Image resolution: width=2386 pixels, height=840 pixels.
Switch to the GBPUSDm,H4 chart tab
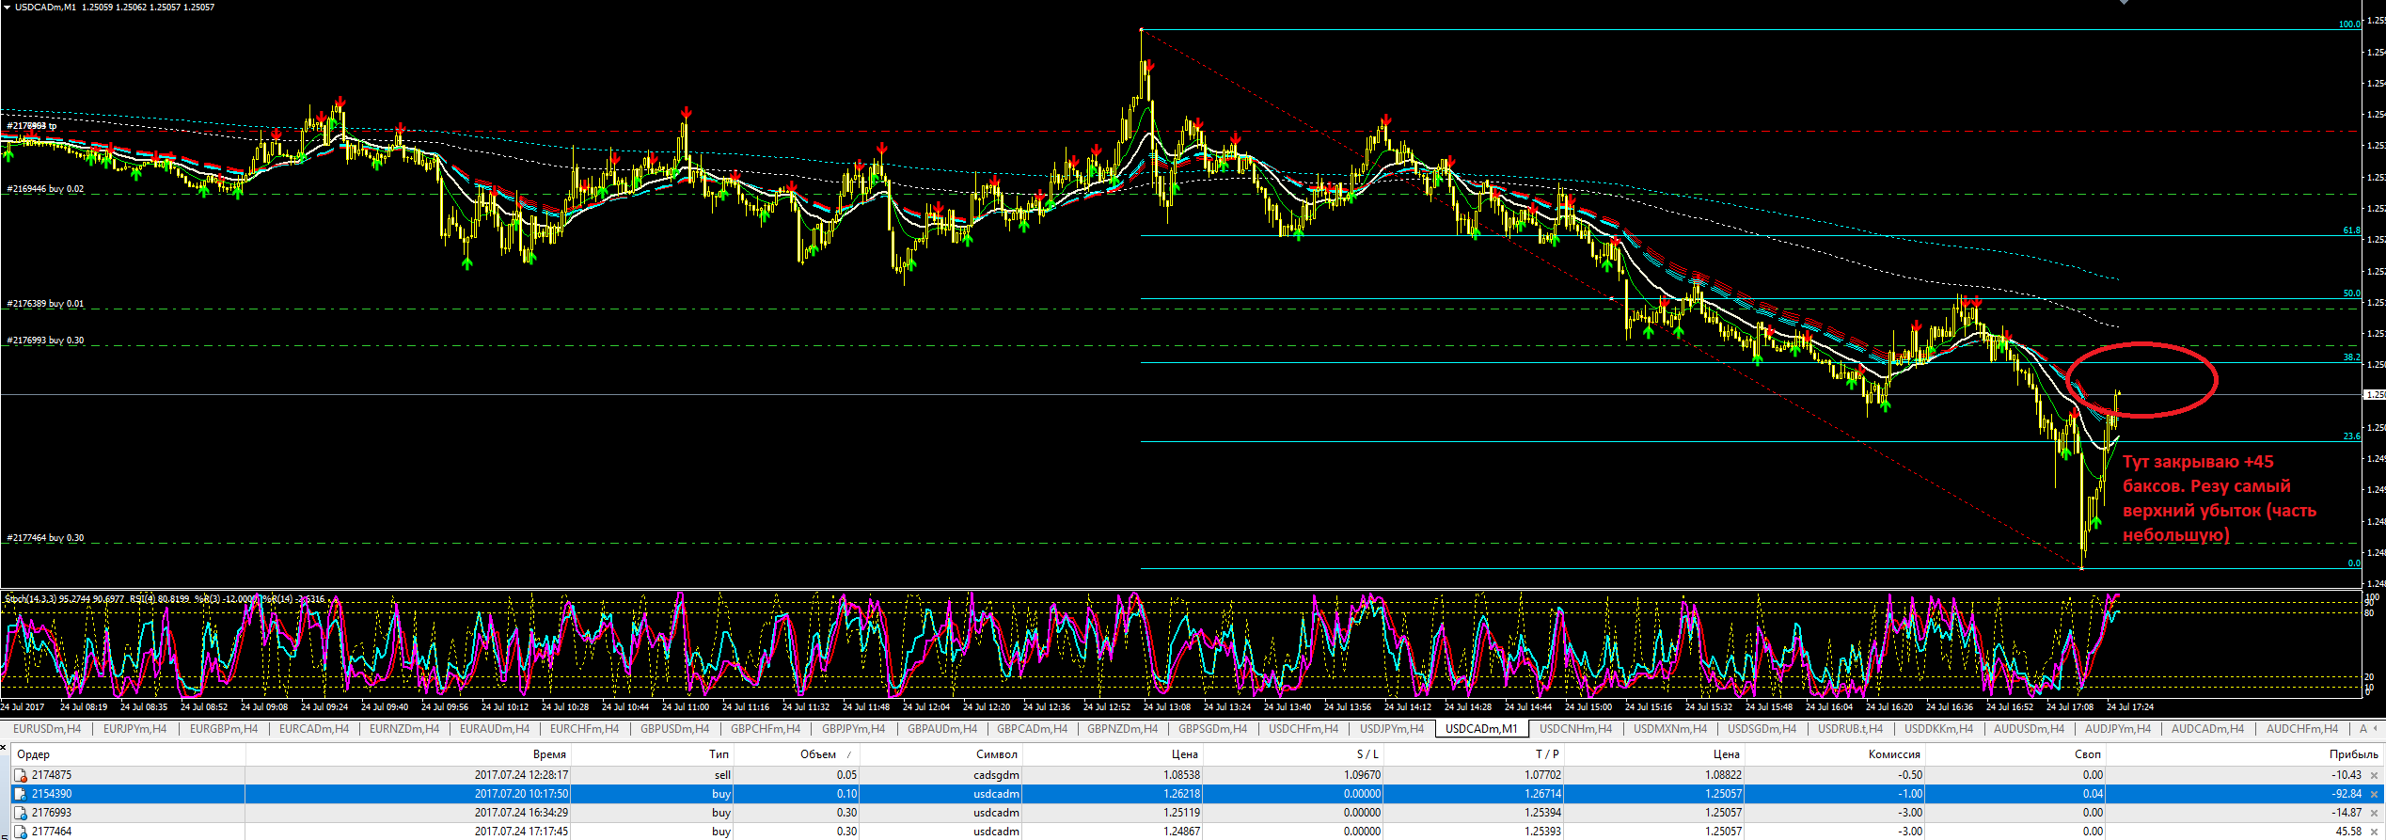tap(675, 729)
